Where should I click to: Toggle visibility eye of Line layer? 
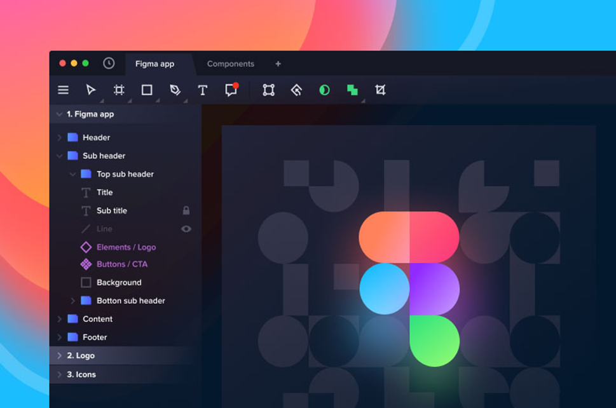(186, 229)
